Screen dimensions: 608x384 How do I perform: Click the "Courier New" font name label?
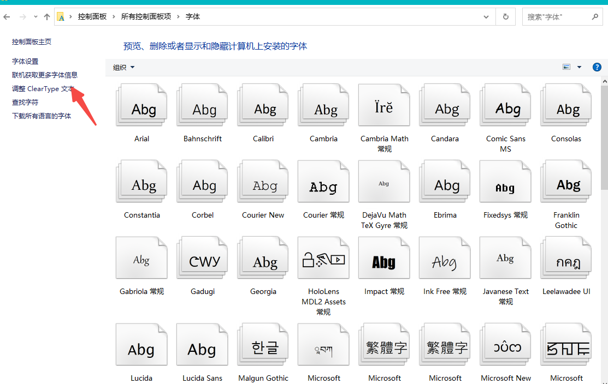[x=263, y=215]
